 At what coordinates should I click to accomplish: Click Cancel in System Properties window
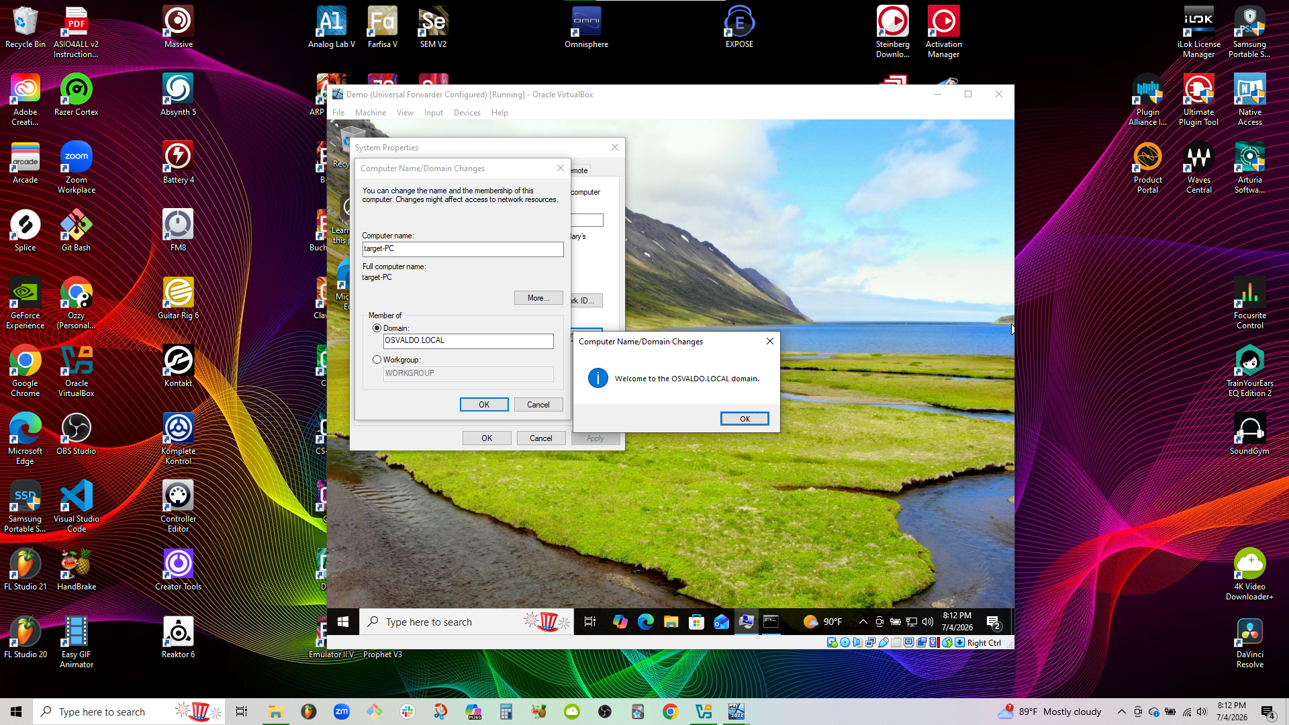(541, 438)
